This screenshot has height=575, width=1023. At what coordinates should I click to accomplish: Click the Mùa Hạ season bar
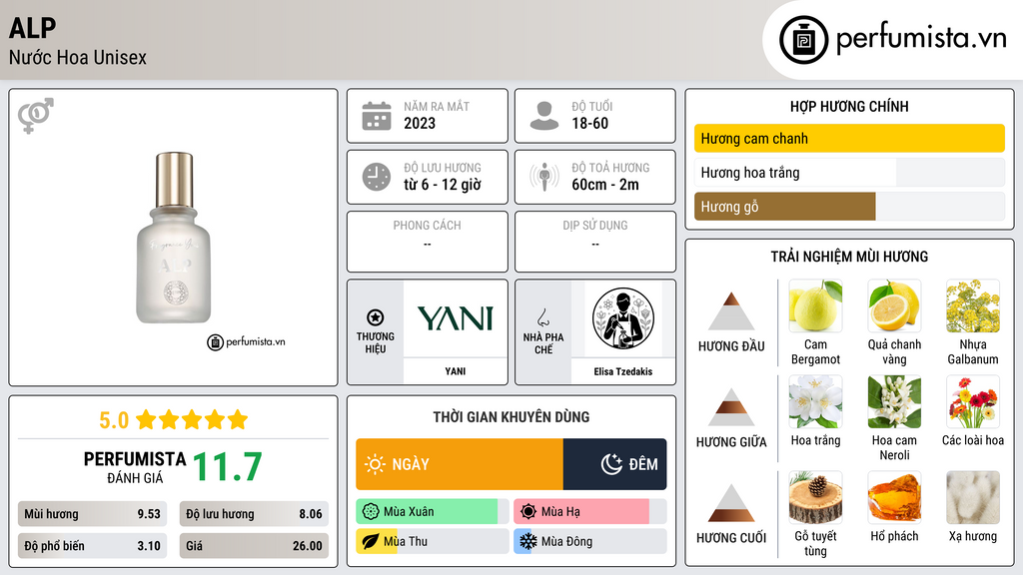pos(590,512)
